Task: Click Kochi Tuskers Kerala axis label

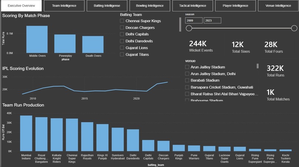Action: [286, 158]
